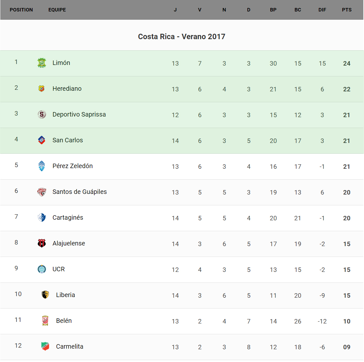Open the Limón team name link
Viewport: 364px width, 362px height.
tap(61, 63)
